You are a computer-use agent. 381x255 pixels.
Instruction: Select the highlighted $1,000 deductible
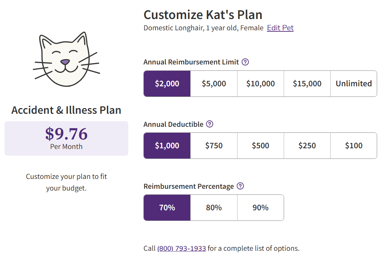coord(167,145)
